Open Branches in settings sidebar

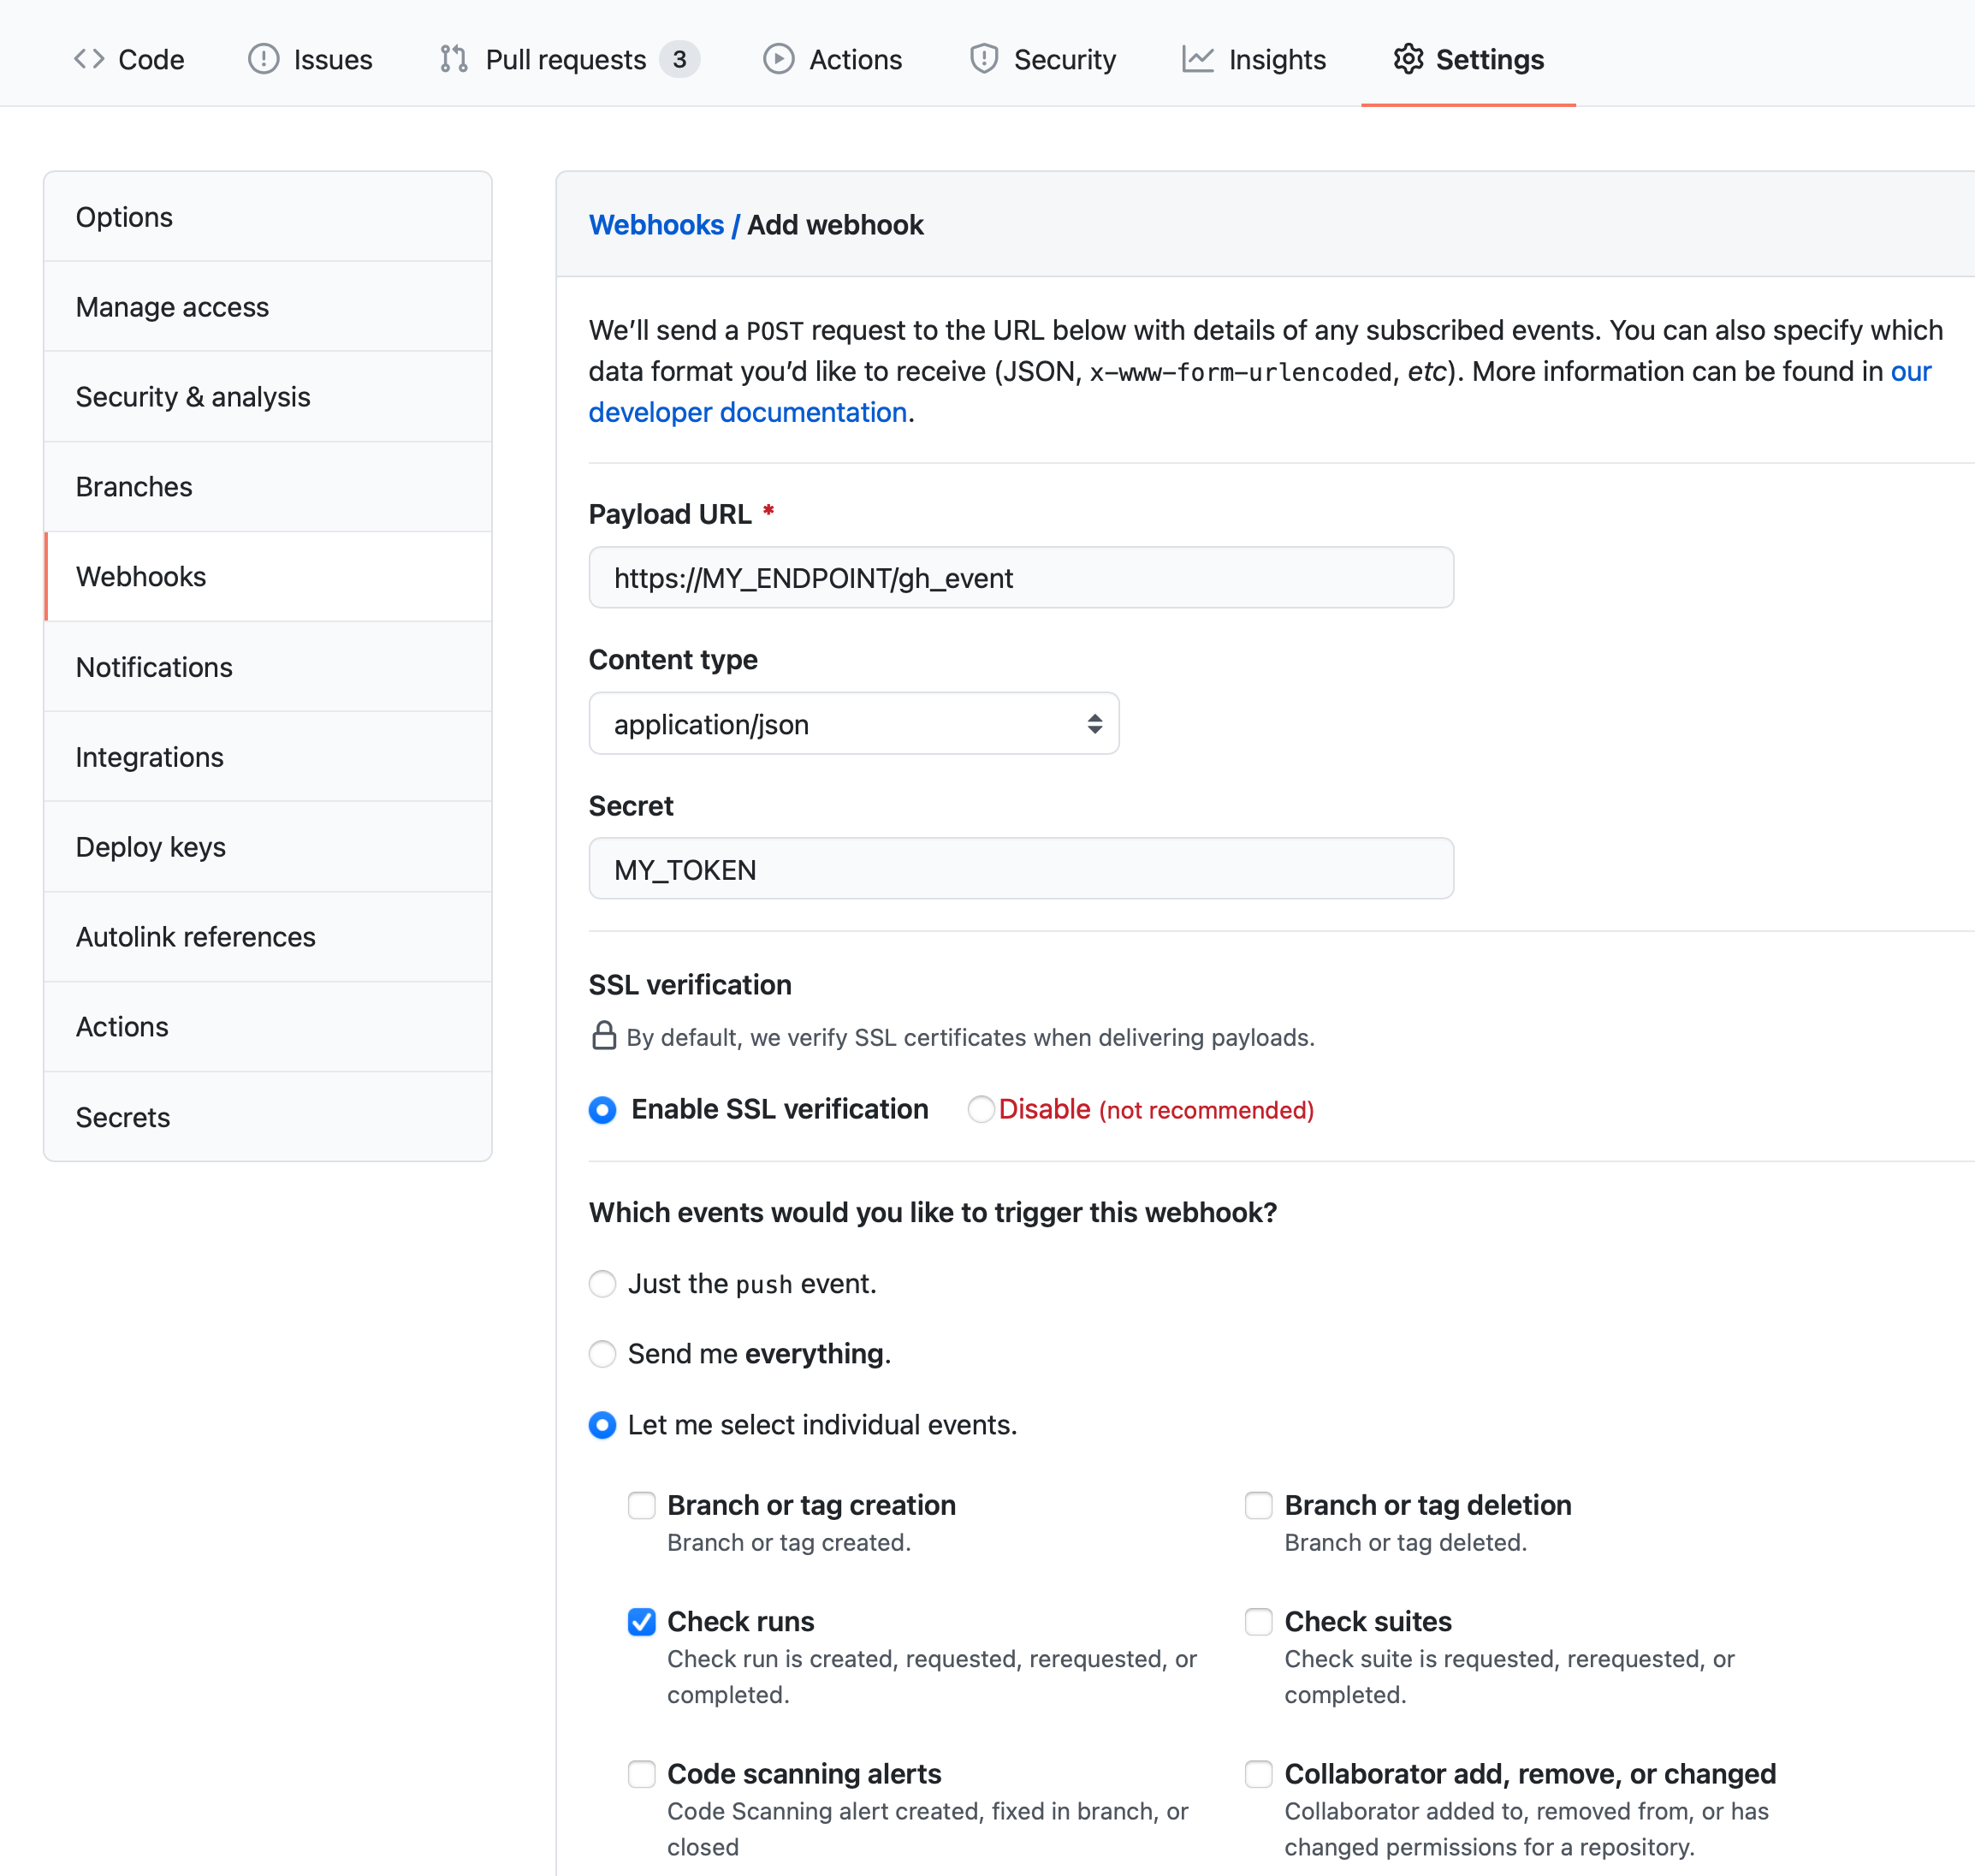134,487
